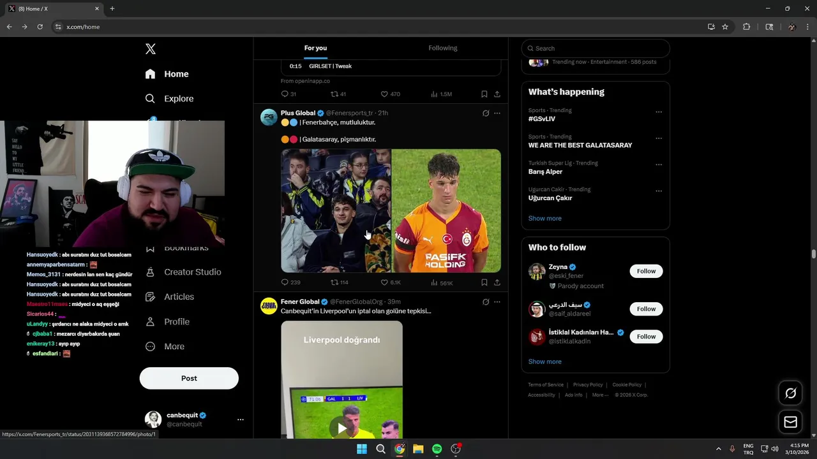Click the Search input field
817x459 pixels.
[596, 48]
